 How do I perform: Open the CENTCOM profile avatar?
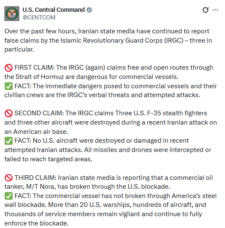(x=12, y=14)
